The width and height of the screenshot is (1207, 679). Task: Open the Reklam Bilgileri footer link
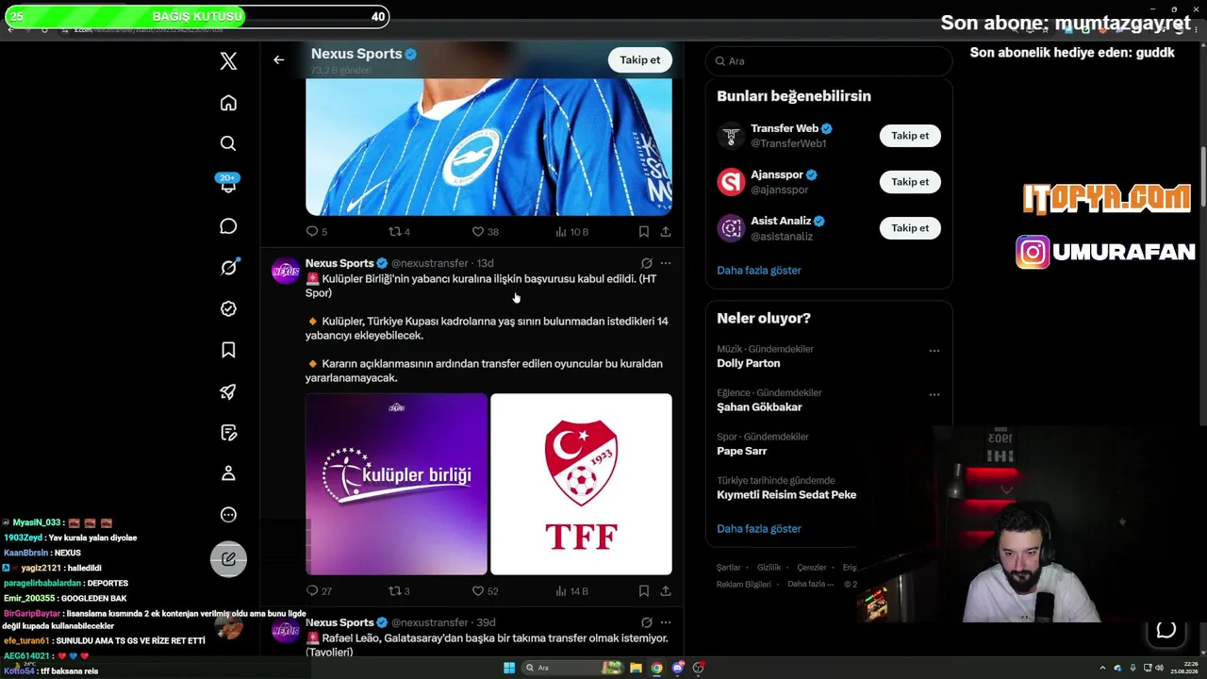(744, 584)
